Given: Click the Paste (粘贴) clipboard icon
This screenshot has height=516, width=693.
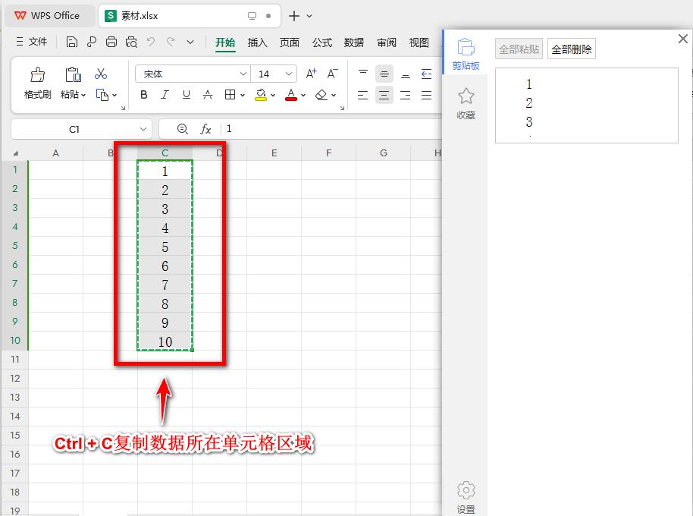Looking at the screenshot, I should 73,74.
